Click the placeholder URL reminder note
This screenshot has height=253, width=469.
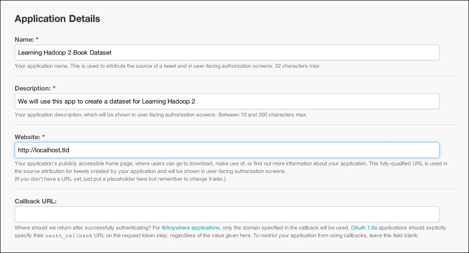coord(120,179)
